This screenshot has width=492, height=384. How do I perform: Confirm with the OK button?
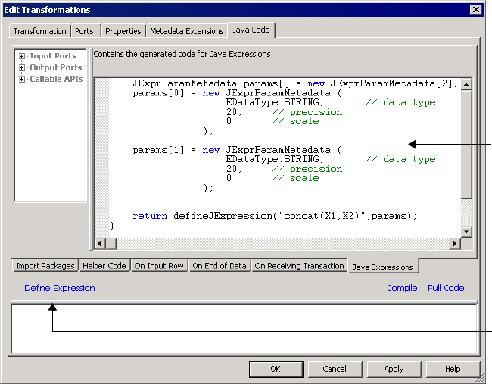click(x=276, y=369)
